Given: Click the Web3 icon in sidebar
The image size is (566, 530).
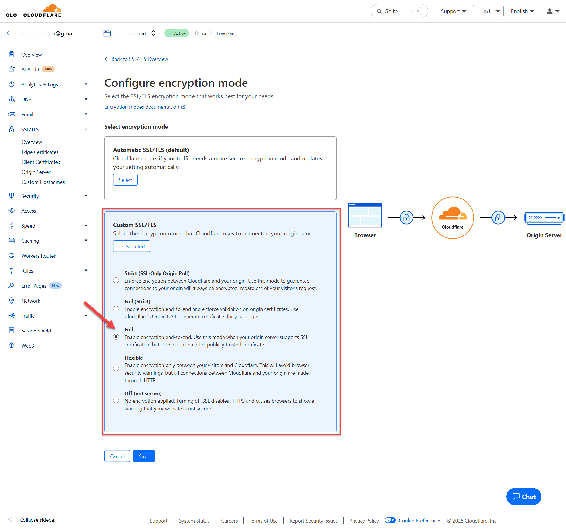Looking at the screenshot, I should (x=11, y=346).
